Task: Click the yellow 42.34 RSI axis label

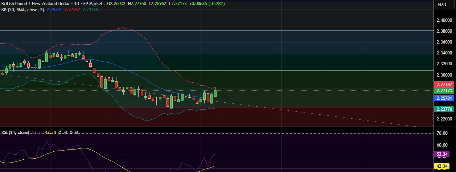Action: click(x=442, y=167)
